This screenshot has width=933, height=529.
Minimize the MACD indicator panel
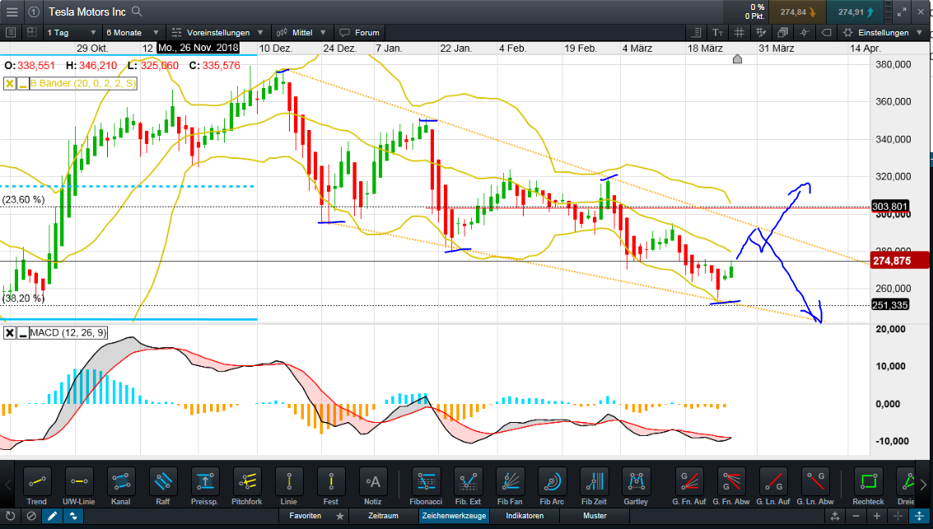22,333
